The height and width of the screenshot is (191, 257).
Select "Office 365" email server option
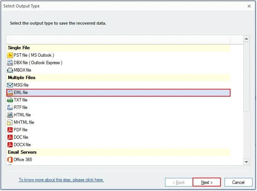pyautogui.click(x=23, y=160)
